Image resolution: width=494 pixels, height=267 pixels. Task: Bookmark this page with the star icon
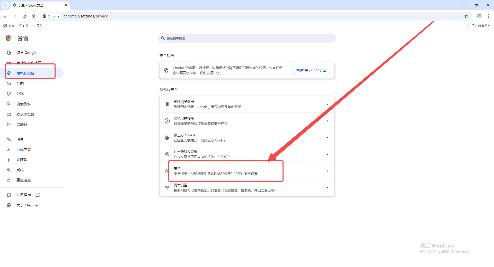[466, 16]
